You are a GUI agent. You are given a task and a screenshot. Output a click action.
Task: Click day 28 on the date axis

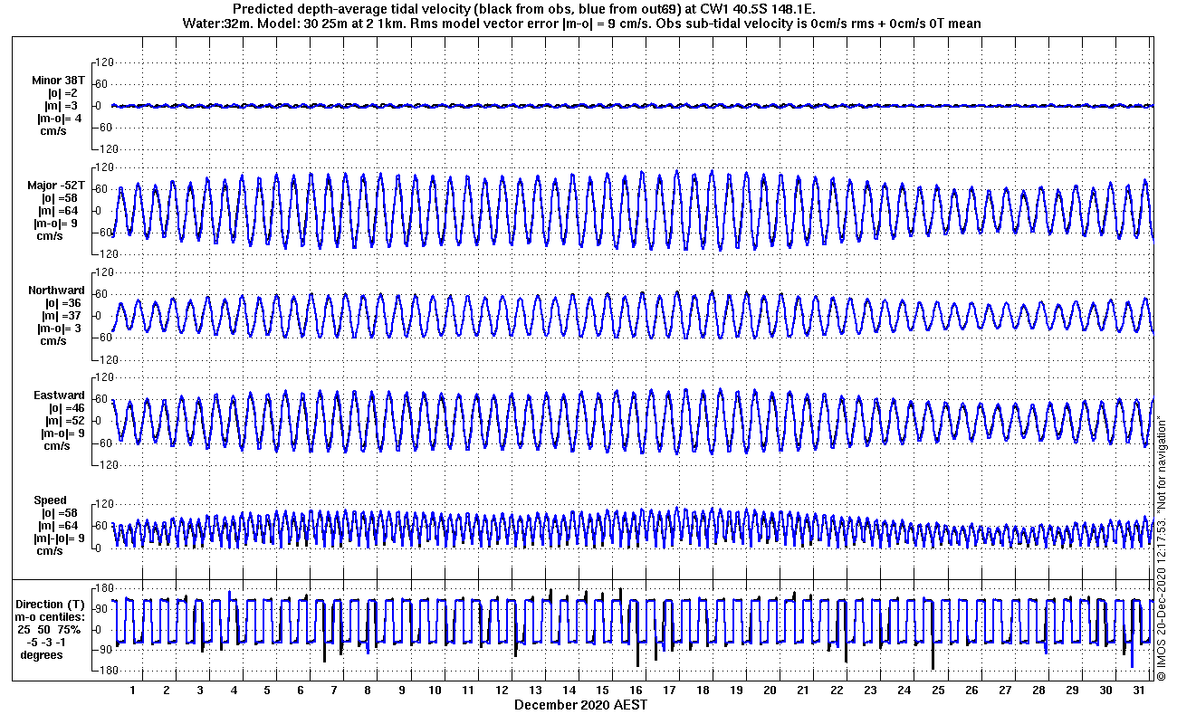point(1038,691)
